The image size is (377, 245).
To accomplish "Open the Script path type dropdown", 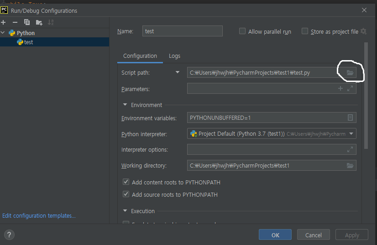I will click(178, 72).
